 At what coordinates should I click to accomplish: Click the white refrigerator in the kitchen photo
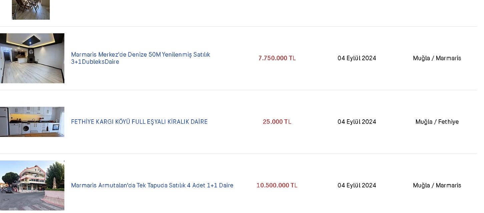(4, 122)
